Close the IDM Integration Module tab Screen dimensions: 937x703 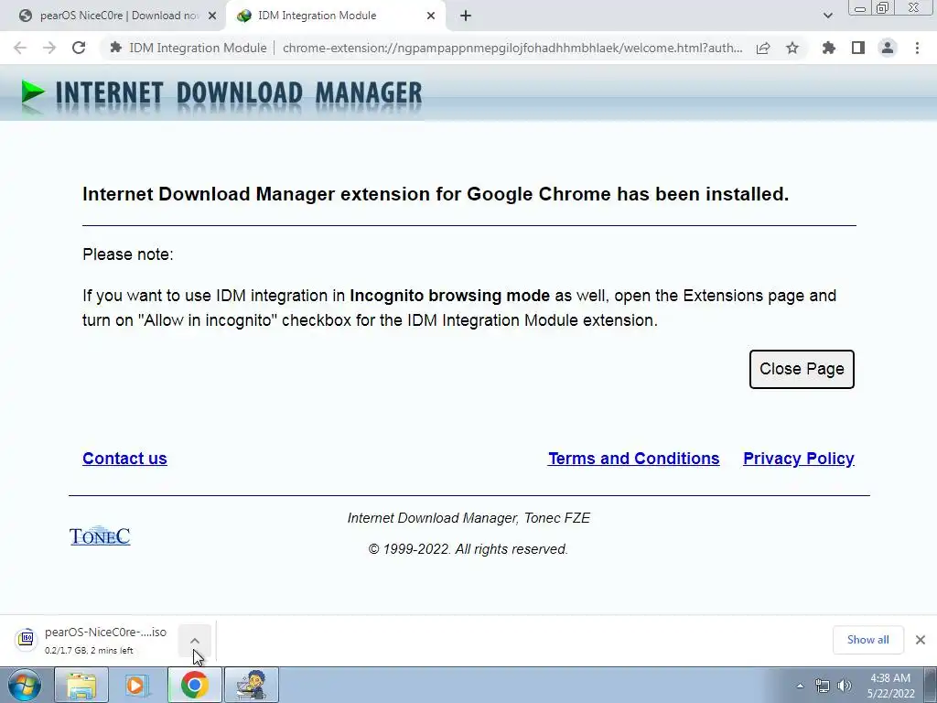[x=431, y=16]
